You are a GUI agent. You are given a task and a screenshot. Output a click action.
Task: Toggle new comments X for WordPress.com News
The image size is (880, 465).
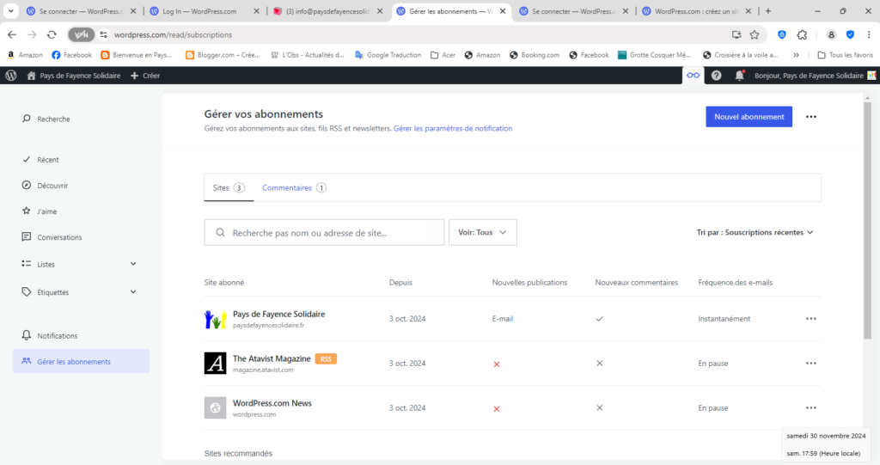coord(599,408)
